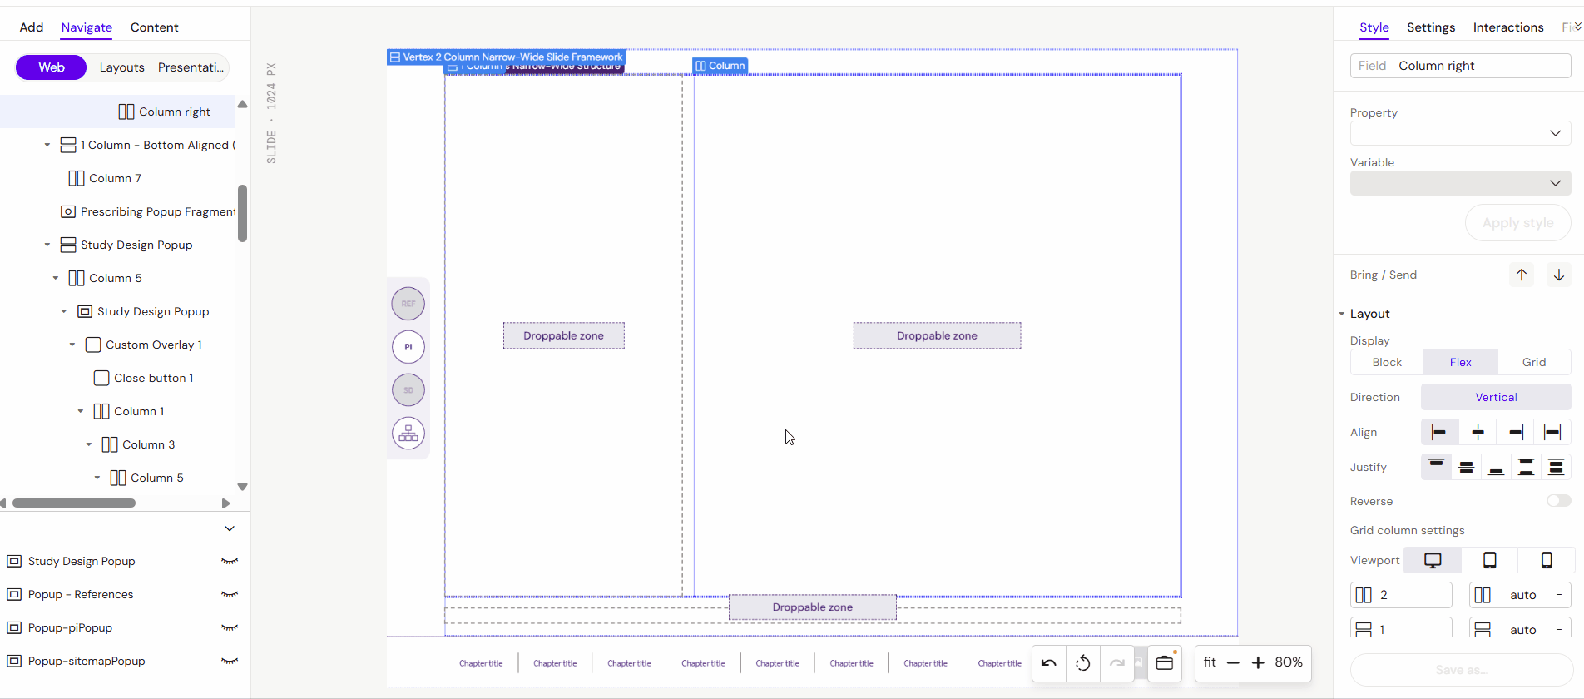Set align to stretch icon

click(x=1552, y=432)
